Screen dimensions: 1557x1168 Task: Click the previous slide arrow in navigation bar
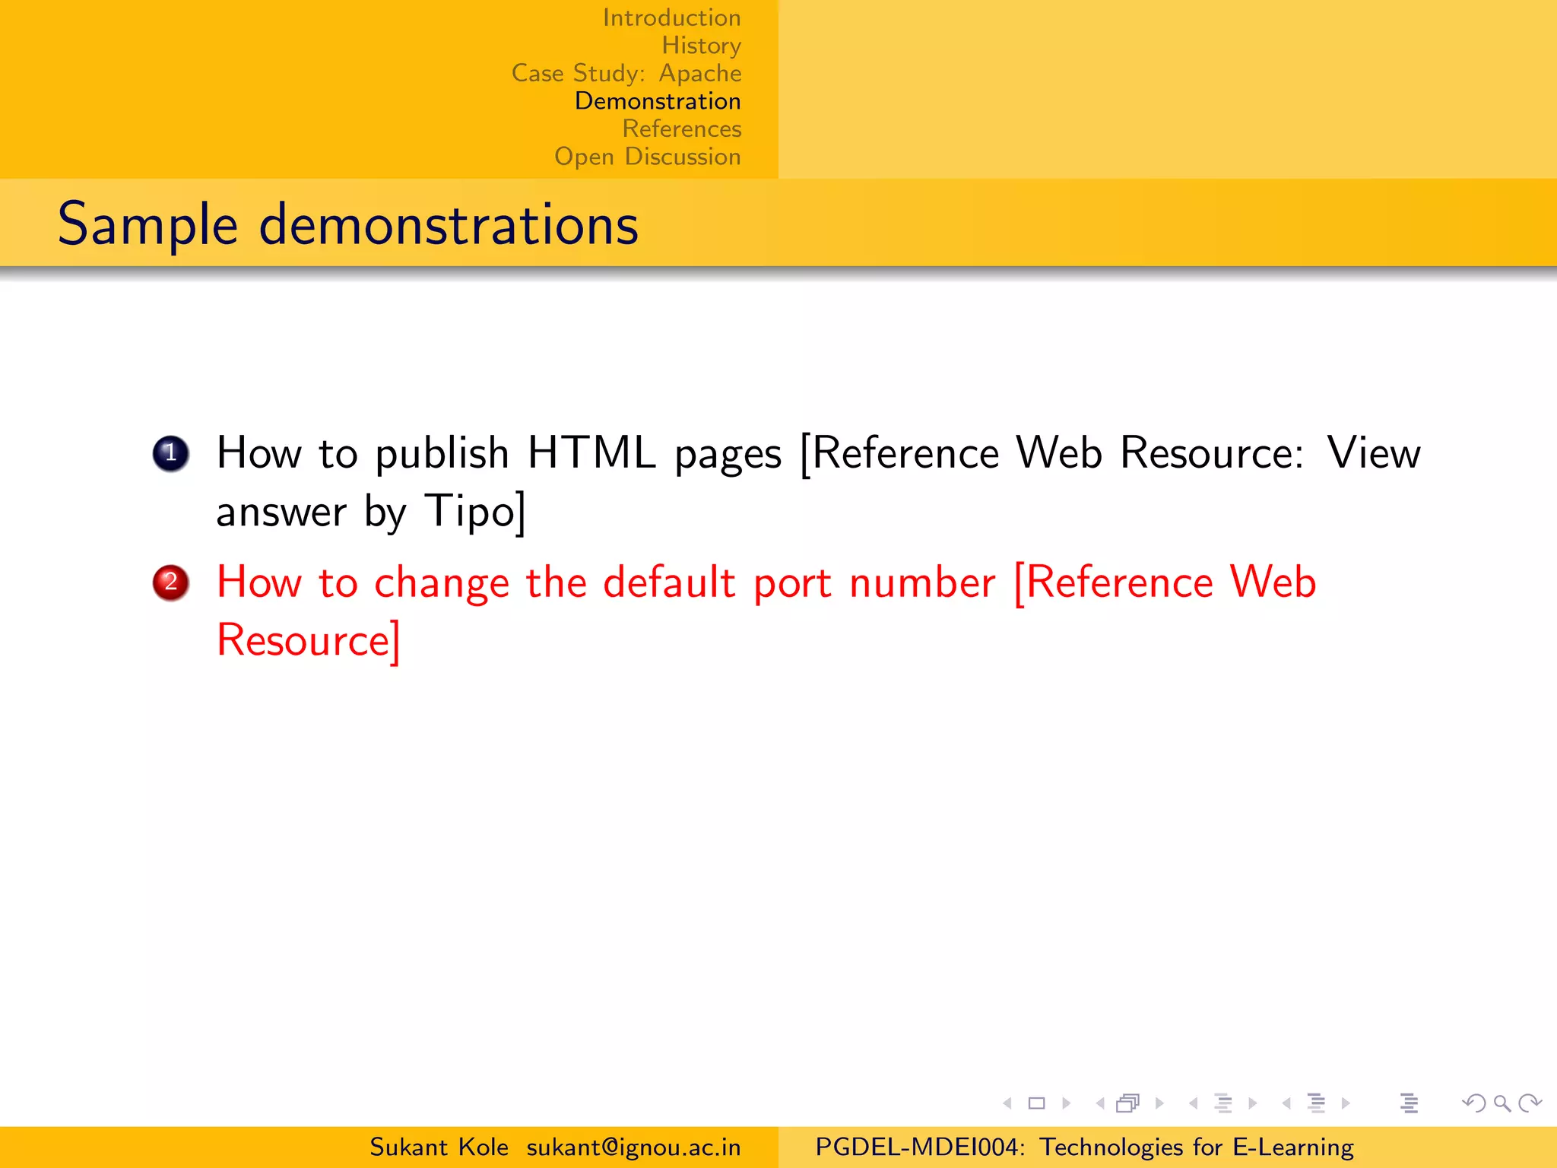pyautogui.click(x=1007, y=1103)
